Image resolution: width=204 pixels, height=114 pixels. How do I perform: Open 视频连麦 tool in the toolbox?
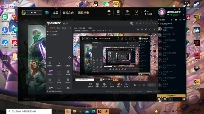[x=50, y=72]
